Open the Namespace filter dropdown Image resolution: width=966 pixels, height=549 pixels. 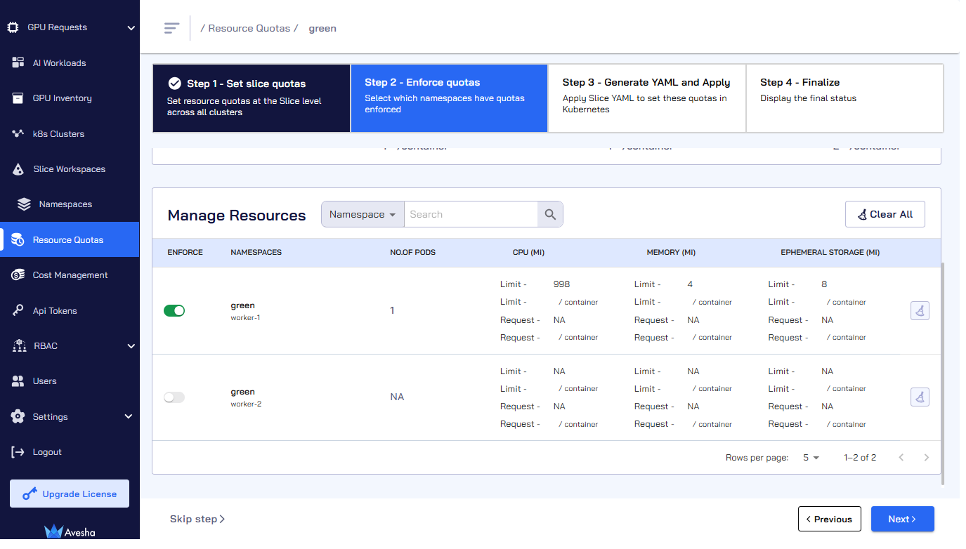pos(363,214)
